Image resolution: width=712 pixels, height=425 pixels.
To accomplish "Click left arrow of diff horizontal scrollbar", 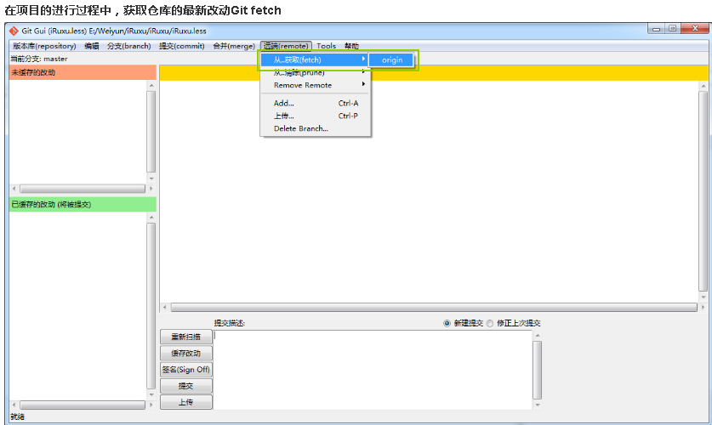I will coord(165,308).
